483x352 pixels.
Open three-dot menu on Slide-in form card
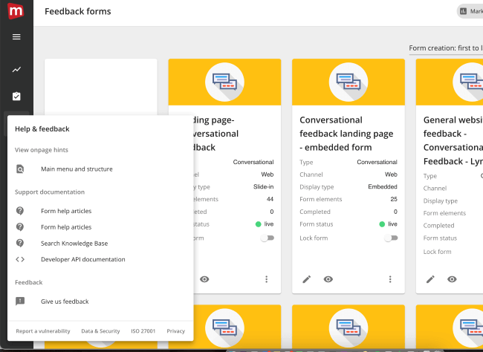click(267, 279)
